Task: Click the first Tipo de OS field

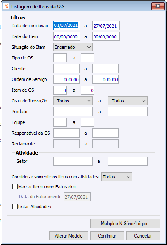Action: click(x=60, y=58)
